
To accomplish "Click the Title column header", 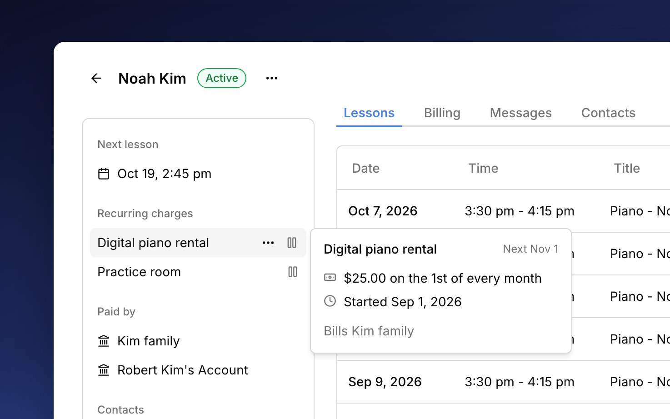I will click(x=627, y=168).
